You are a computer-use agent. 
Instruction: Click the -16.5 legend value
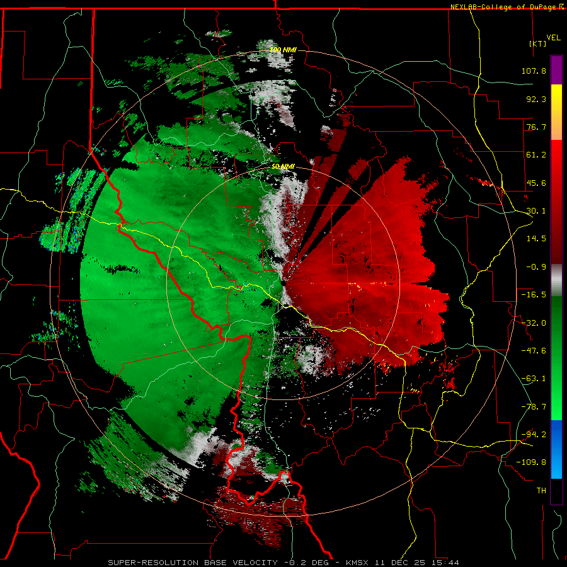(x=534, y=295)
